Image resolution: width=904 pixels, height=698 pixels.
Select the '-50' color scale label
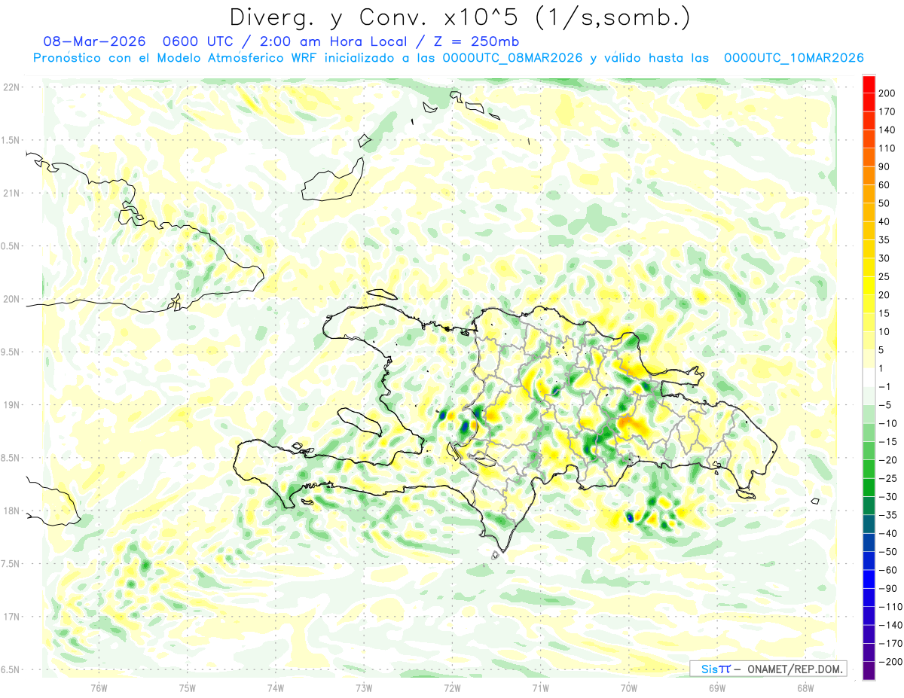(888, 552)
